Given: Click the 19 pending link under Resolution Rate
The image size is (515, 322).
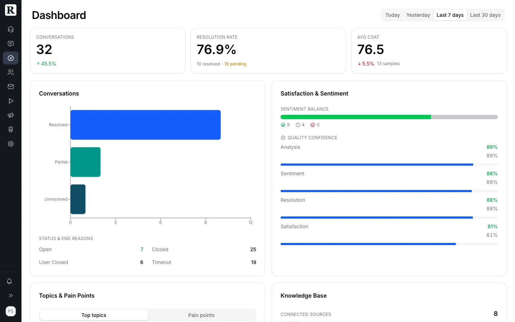Looking at the screenshot, I should pyautogui.click(x=235, y=64).
